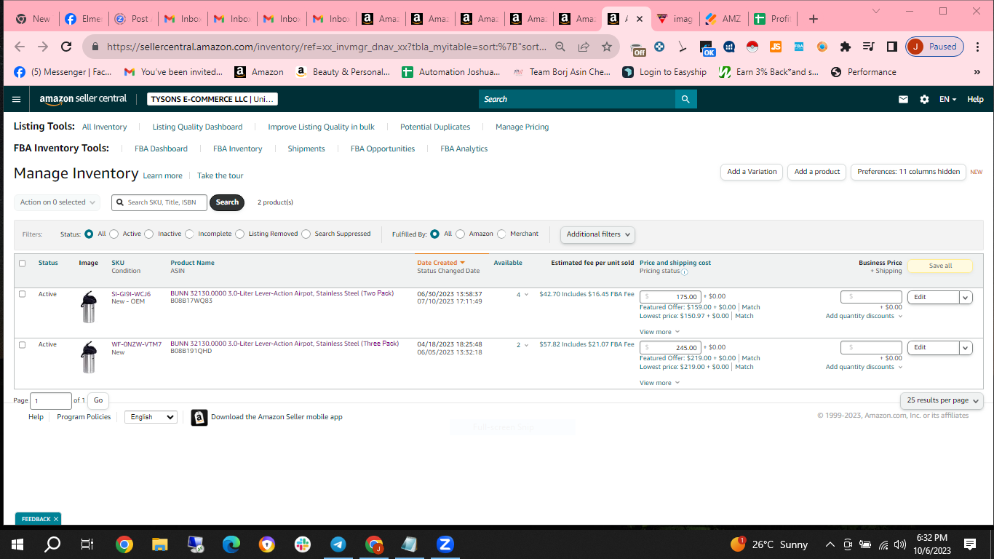This screenshot has height=559, width=994.
Task: Select the Listing Removed status filter
Action: [239, 234]
